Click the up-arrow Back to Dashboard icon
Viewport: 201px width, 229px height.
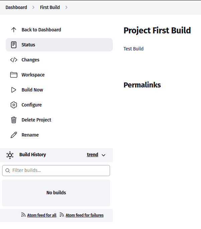[x=14, y=30]
